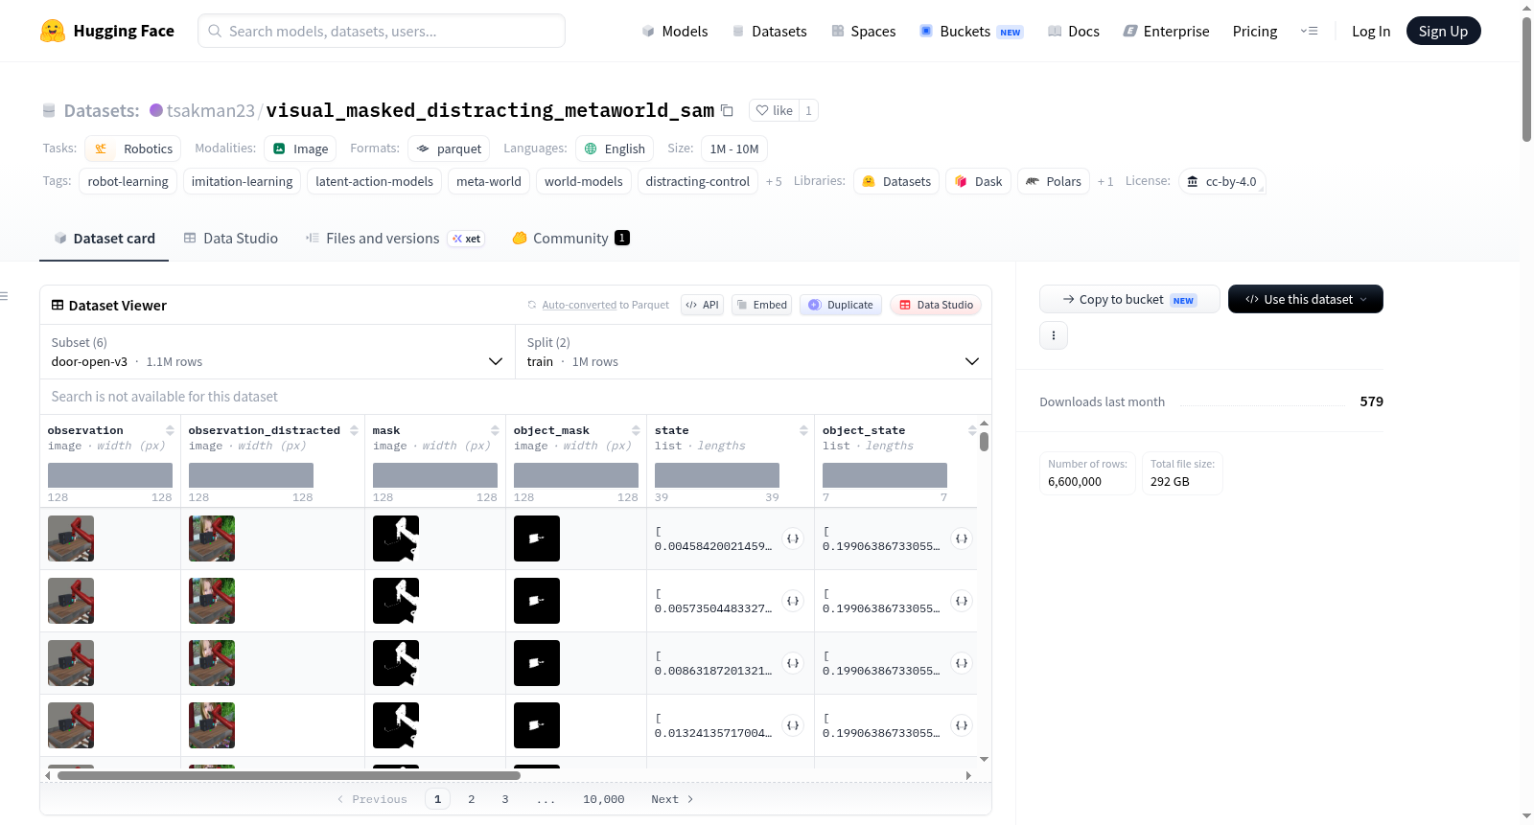Click the Hugging Face logo icon
Screen dimensions: 1534x825
[53, 31]
